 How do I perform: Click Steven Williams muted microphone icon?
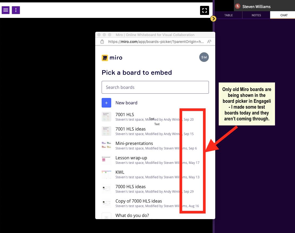tap(238, 6)
